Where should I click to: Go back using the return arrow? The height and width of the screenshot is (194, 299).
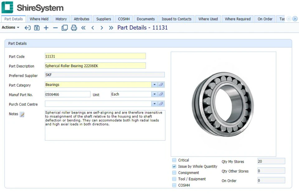27,28
